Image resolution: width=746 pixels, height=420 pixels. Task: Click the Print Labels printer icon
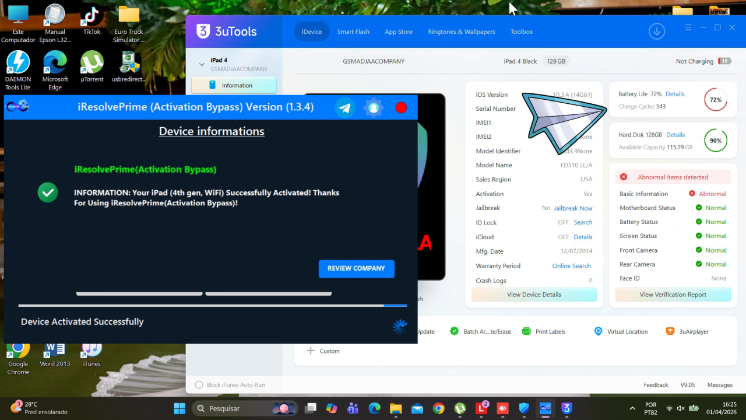[526, 331]
